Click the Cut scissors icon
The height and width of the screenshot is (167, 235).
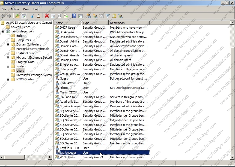32,16
